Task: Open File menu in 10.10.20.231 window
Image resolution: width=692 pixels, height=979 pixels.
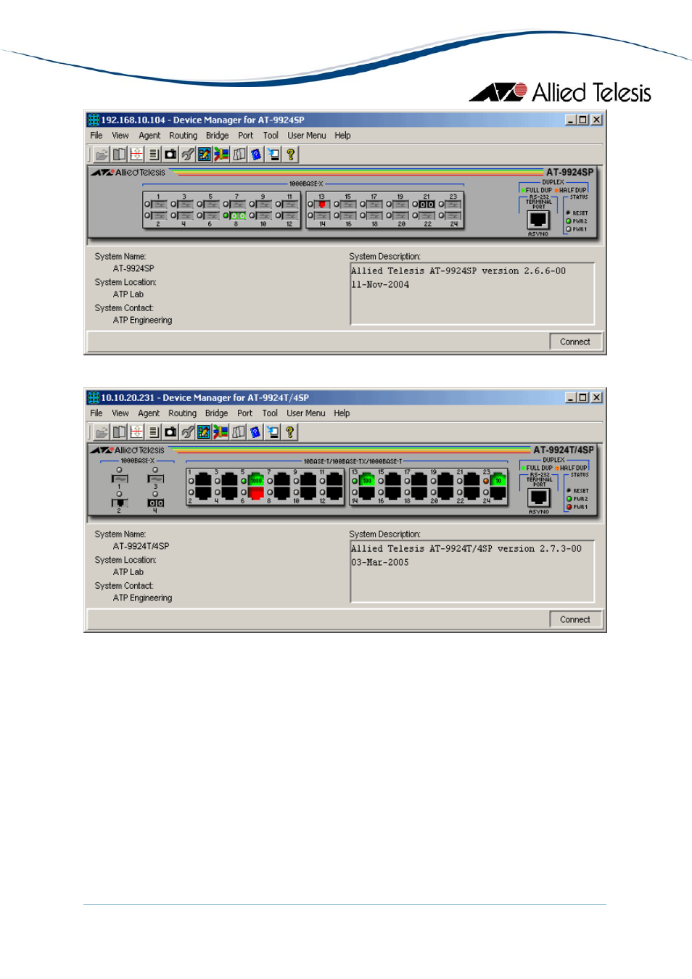Action: click(x=96, y=413)
